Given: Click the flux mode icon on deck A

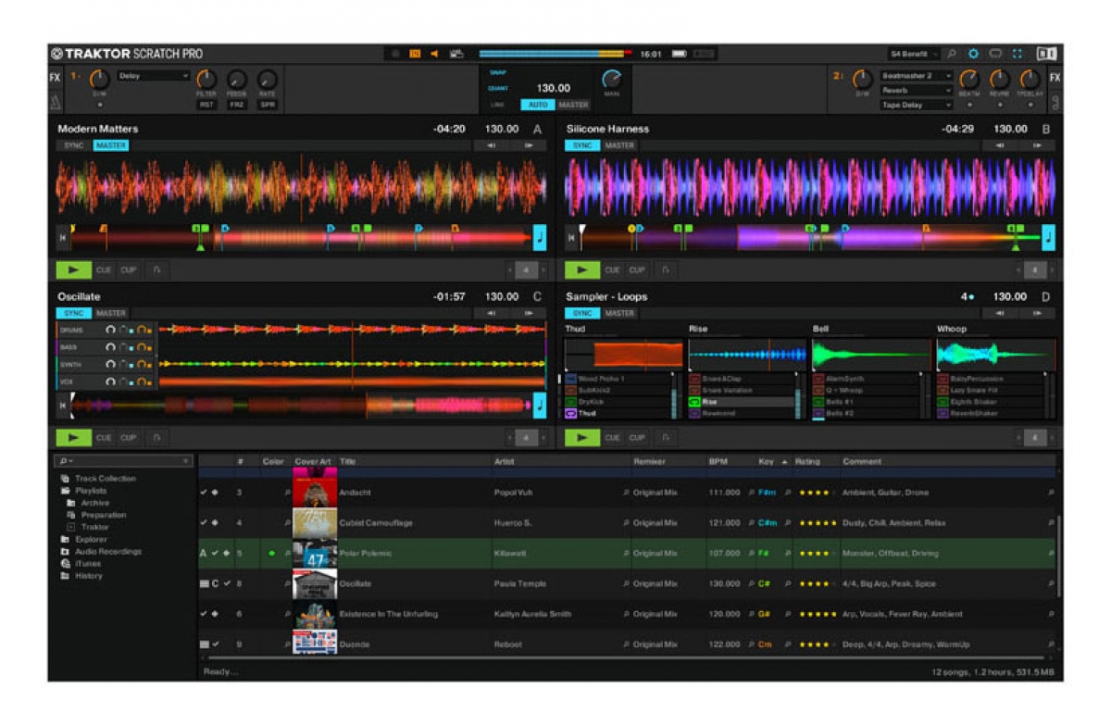Looking at the screenshot, I should click(x=156, y=270).
